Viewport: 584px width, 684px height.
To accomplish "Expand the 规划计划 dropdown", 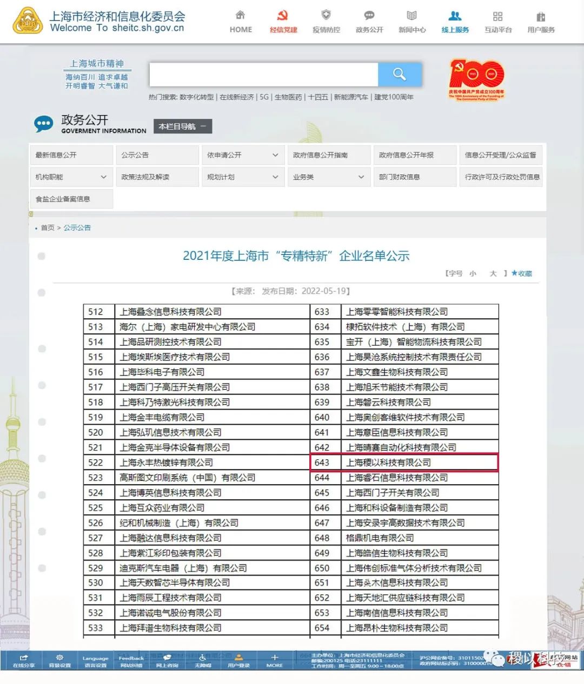I will tap(243, 177).
